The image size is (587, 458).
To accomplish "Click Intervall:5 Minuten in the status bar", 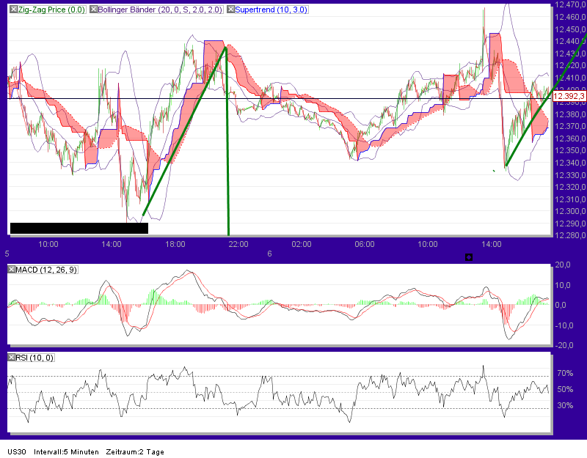I will [68, 452].
